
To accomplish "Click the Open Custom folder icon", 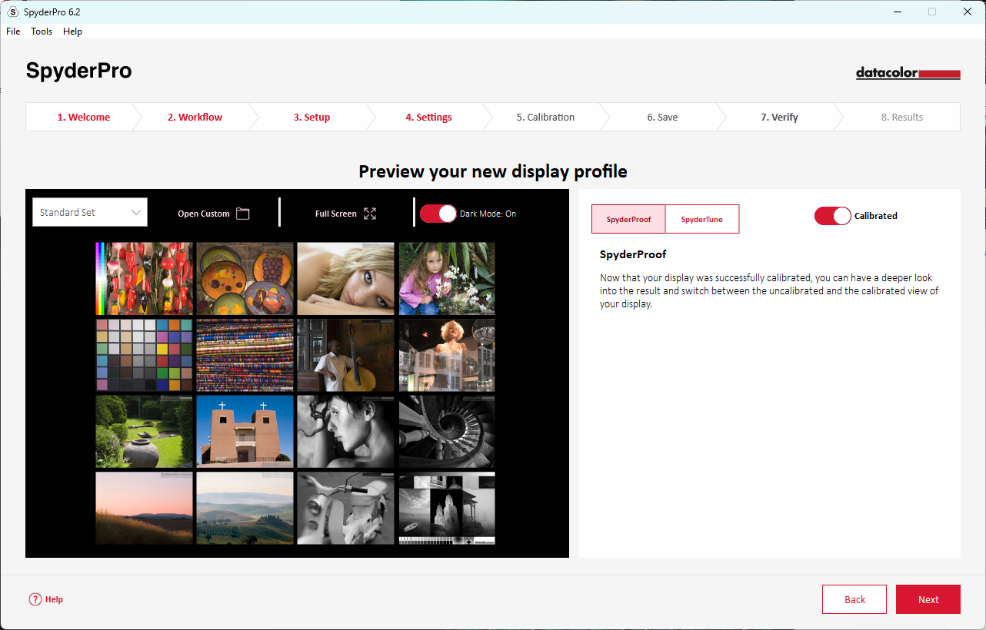I will pos(243,214).
